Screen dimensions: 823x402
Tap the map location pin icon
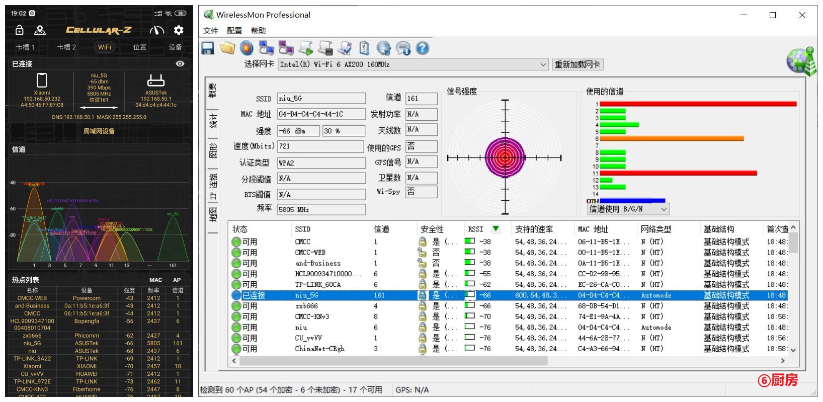[x=40, y=30]
